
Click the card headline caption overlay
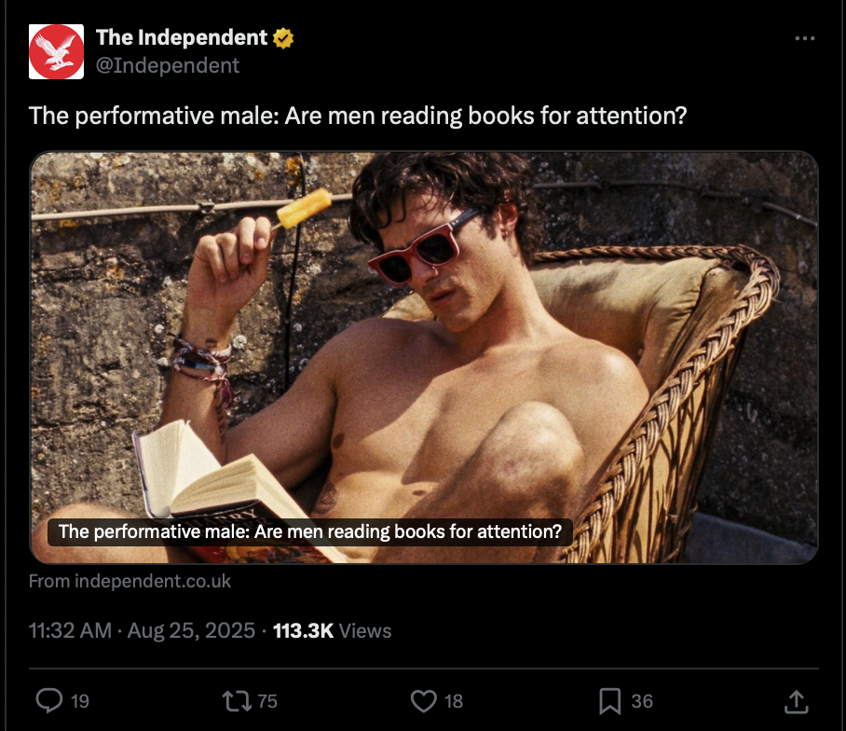tap(310, 531)
